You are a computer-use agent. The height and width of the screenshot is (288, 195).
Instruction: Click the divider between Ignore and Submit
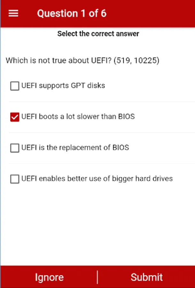point(97,277)
